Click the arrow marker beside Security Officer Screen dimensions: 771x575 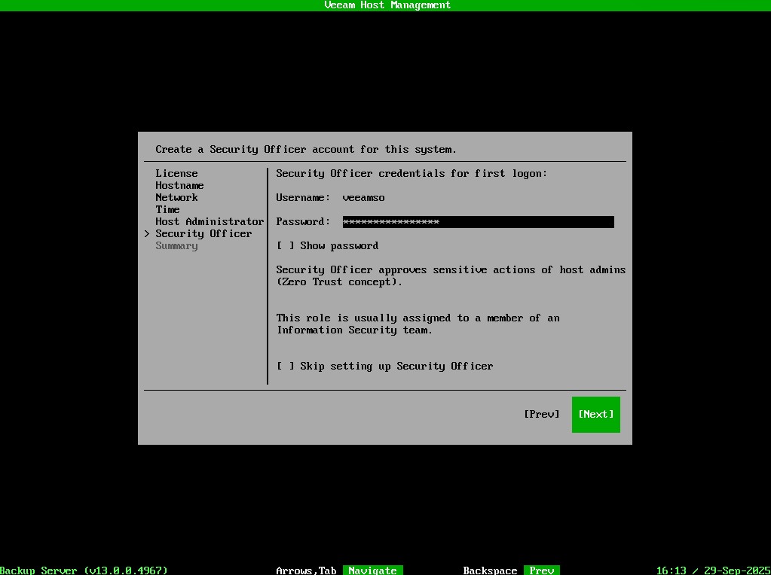point(147,234)
